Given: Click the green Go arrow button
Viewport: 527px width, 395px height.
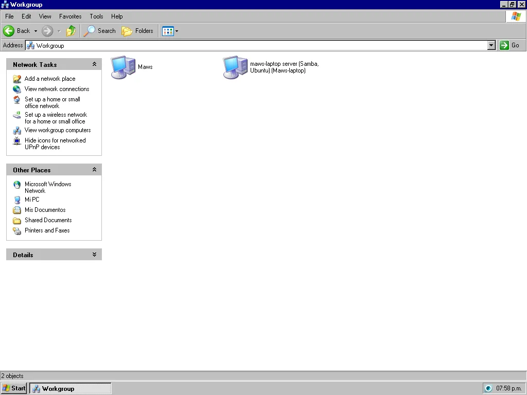Looking at the screenshot, I should pyautogui.click(x=504, y=45).
